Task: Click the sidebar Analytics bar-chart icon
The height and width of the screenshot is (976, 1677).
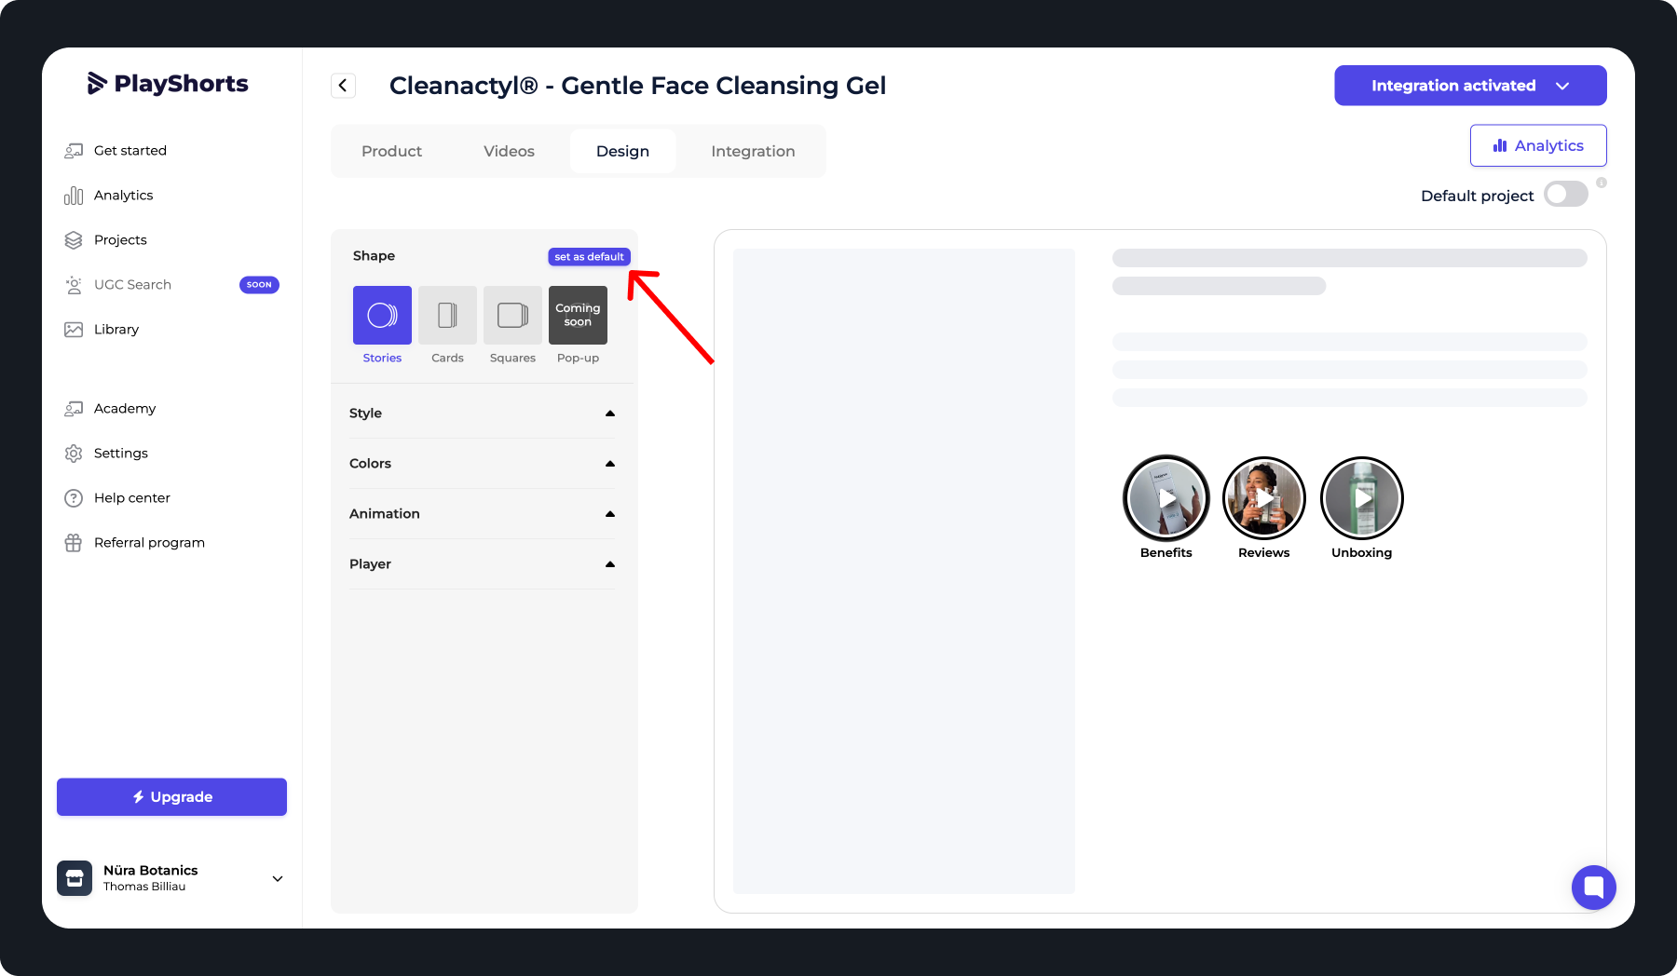Action: 74,196
